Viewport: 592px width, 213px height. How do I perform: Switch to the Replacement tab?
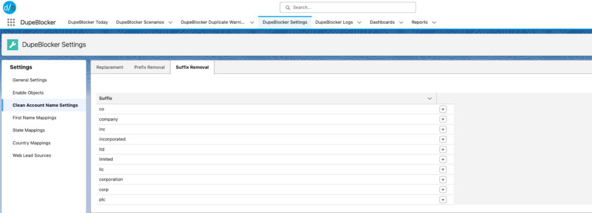pyautogui.click(x=110, y=67)
